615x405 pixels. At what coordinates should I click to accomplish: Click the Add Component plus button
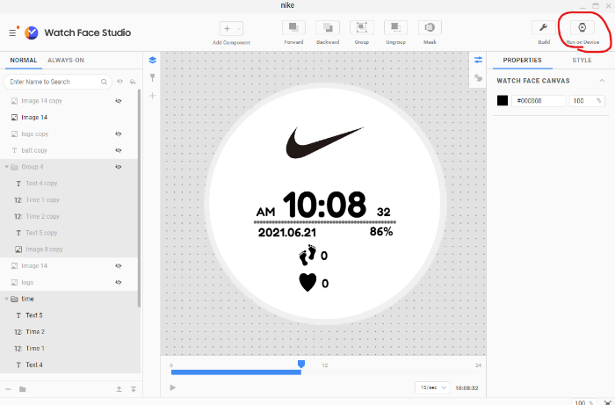(227, 28)
